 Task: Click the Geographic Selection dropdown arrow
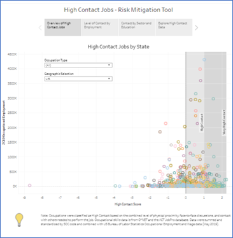(109, 79)
